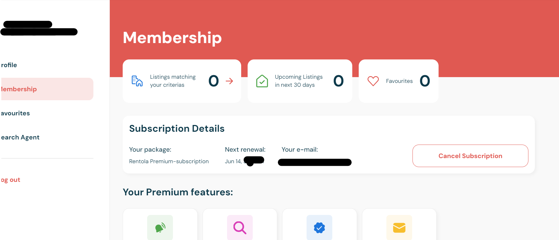Screen dimensions: 559x240
Task: Select the yellow envelope feature icon
Action: coord(399,227)
